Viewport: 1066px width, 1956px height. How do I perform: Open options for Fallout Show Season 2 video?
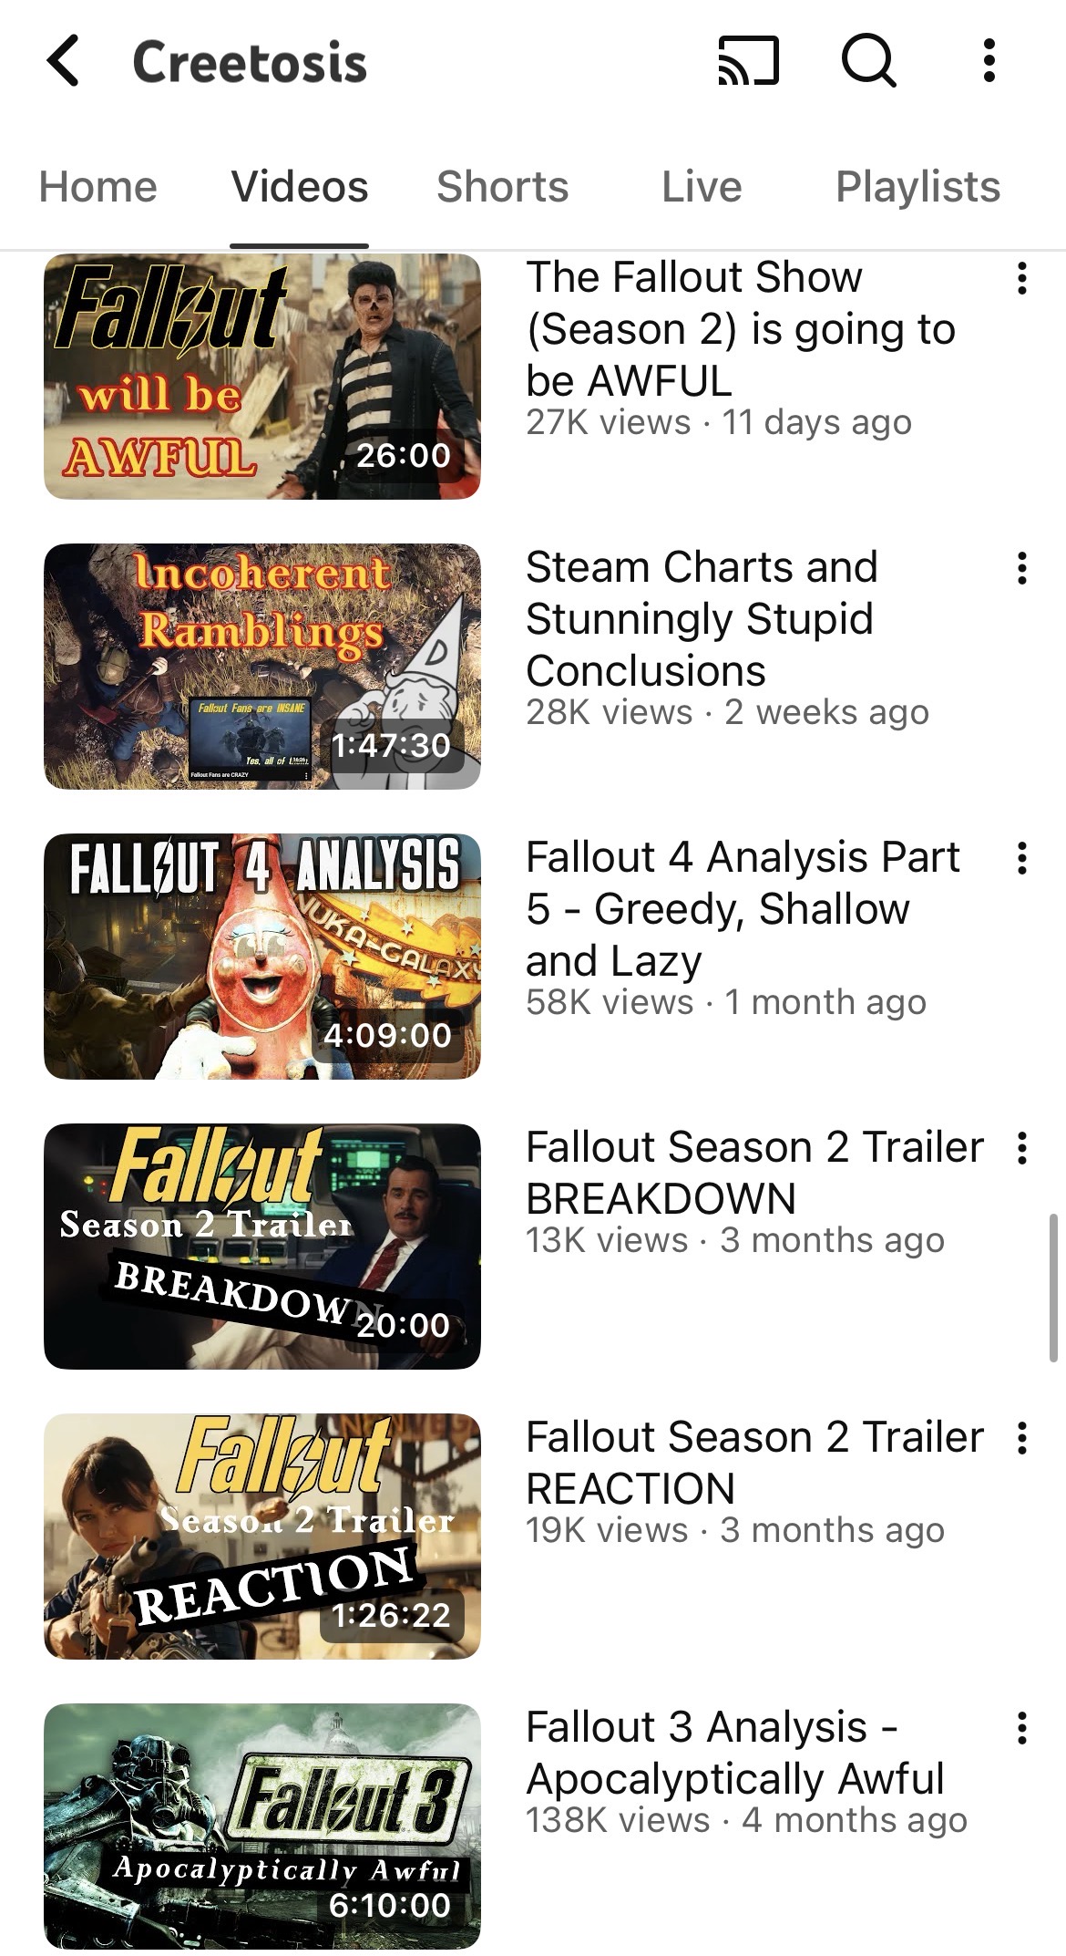(1022, 278)
